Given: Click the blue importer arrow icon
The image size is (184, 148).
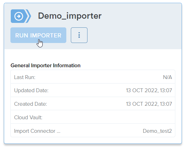Looking at the screenshot, I should (x=21, y=16).
